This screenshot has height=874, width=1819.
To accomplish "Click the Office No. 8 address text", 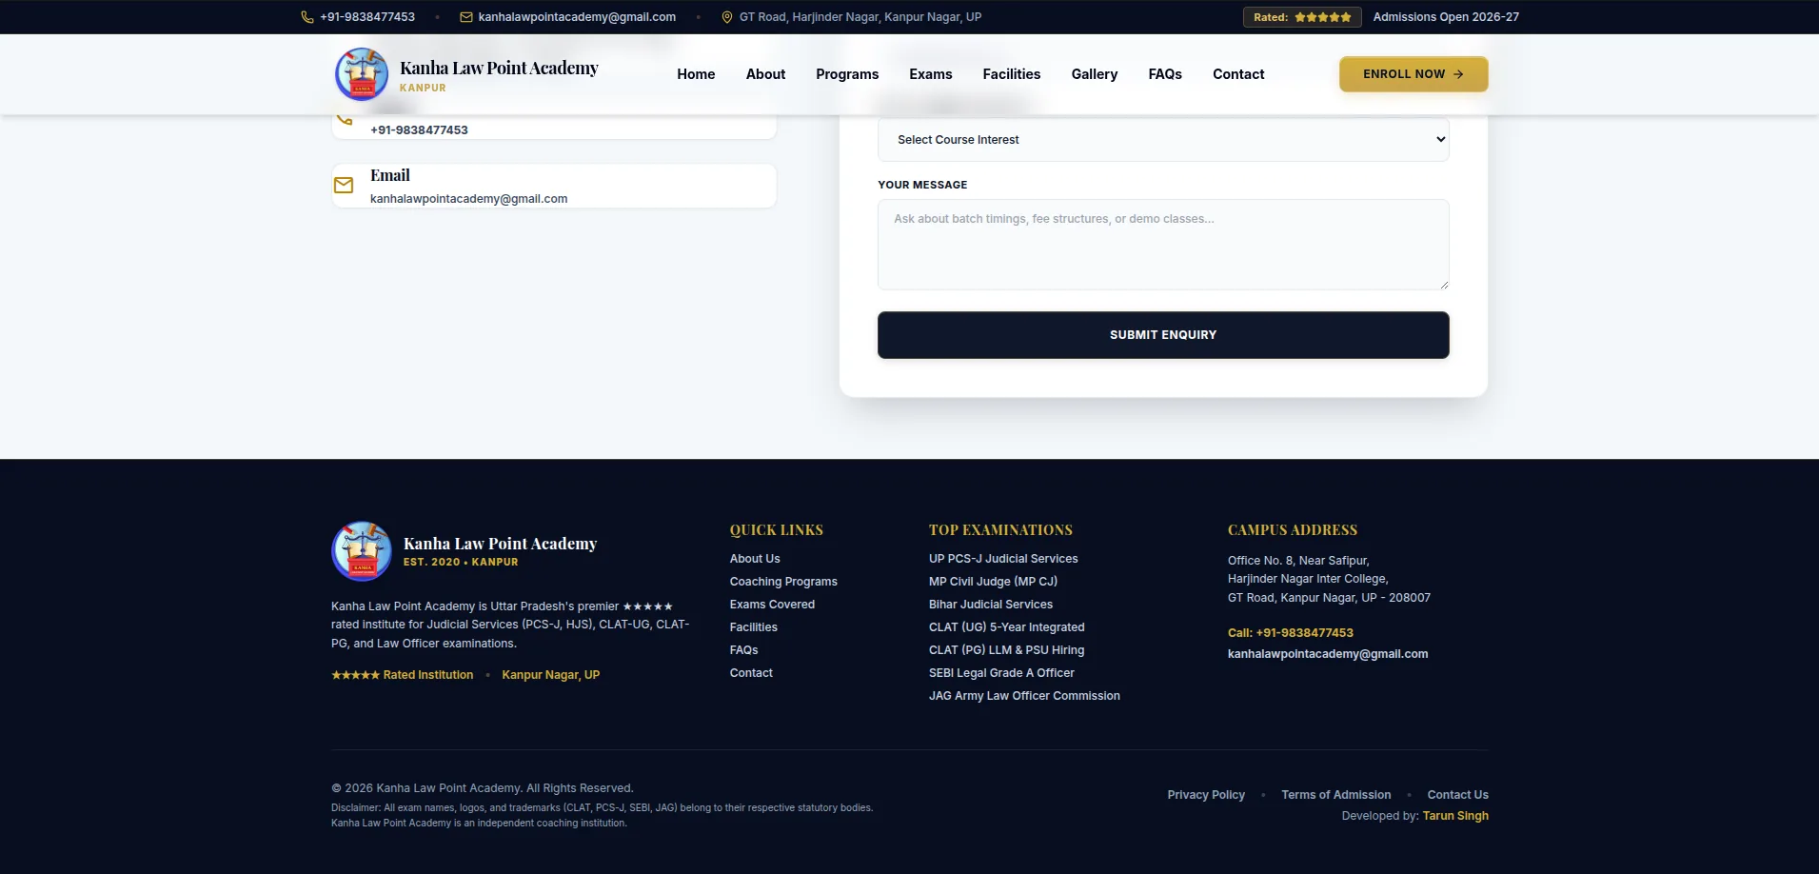I will pyautogui.click(x=1329, y=579).
